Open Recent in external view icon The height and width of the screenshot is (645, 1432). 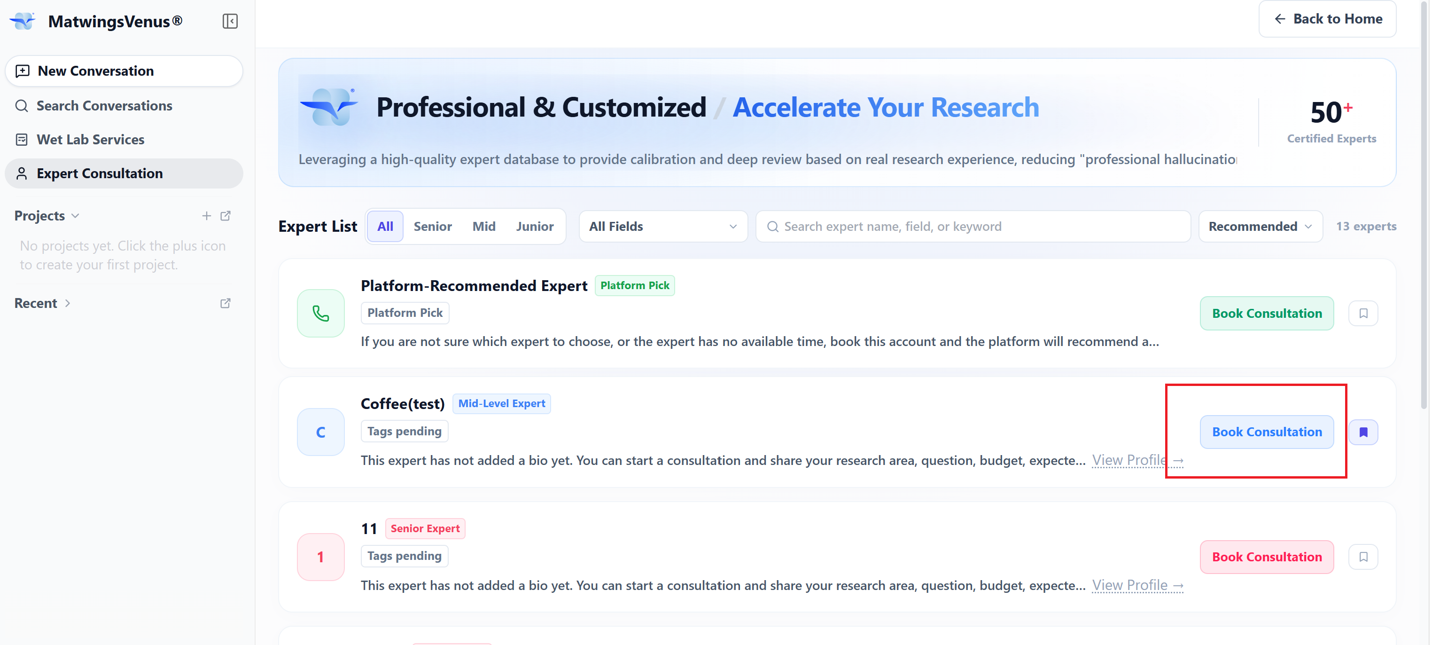click(x=225, y=303)
